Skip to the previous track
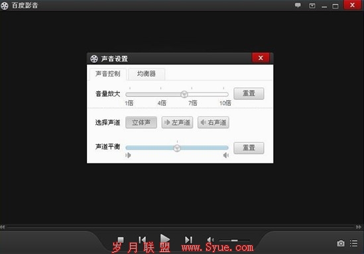 click(142, 239)
